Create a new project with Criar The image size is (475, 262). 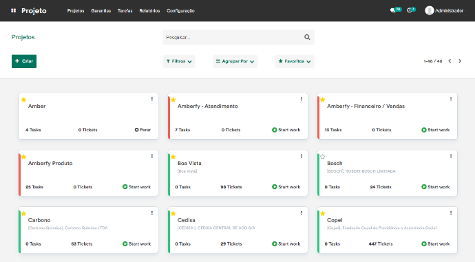tap(24, 61)
